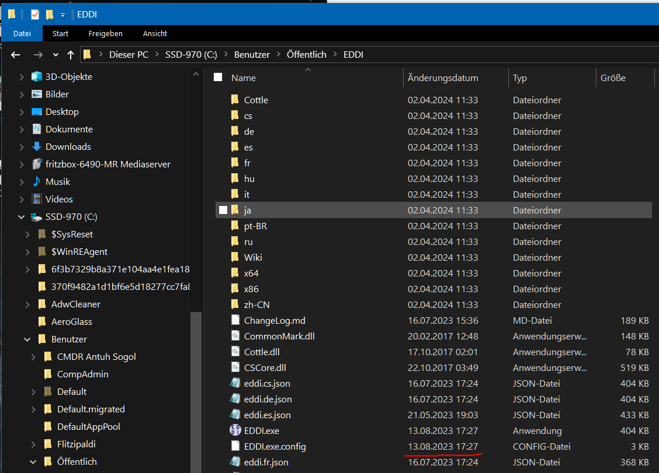Expand the Bilder tree node
The width and height of the screenshot is (659, 473).
(x=22, y=95)
